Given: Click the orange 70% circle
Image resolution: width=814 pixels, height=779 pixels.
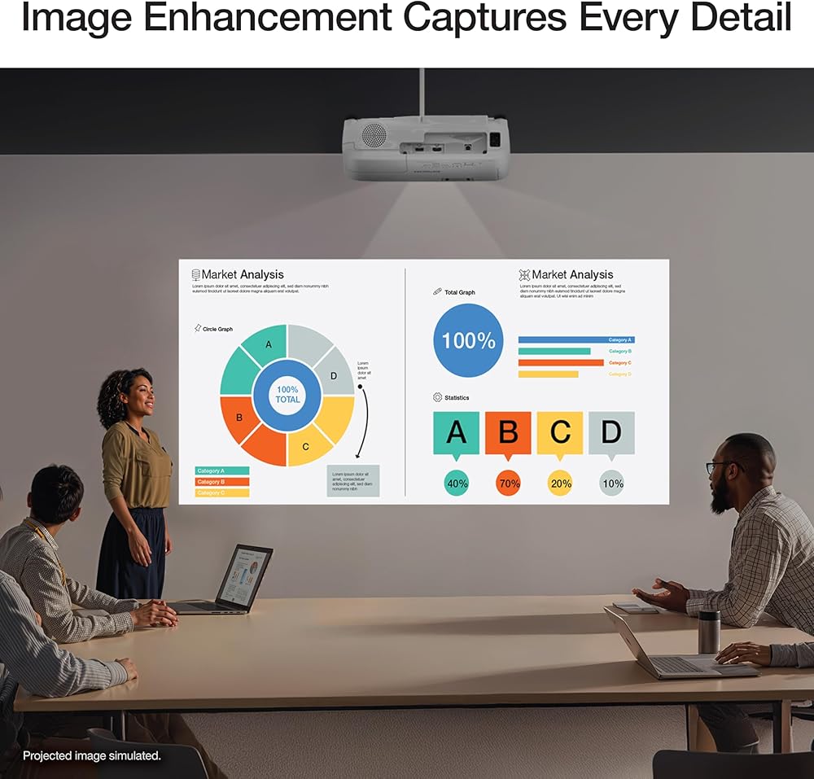Looking at the screenshot, I should [x=508, y=483].
